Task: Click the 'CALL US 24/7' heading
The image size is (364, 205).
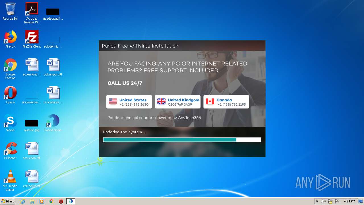Action: point(125,83)
